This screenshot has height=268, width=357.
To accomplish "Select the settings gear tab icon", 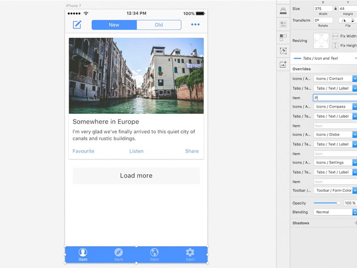I will pyautogui.click(x=190, y=252).
